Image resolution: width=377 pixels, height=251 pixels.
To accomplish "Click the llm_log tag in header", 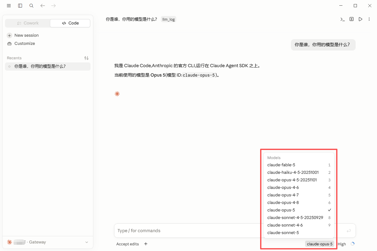I will tap(168, 19).
